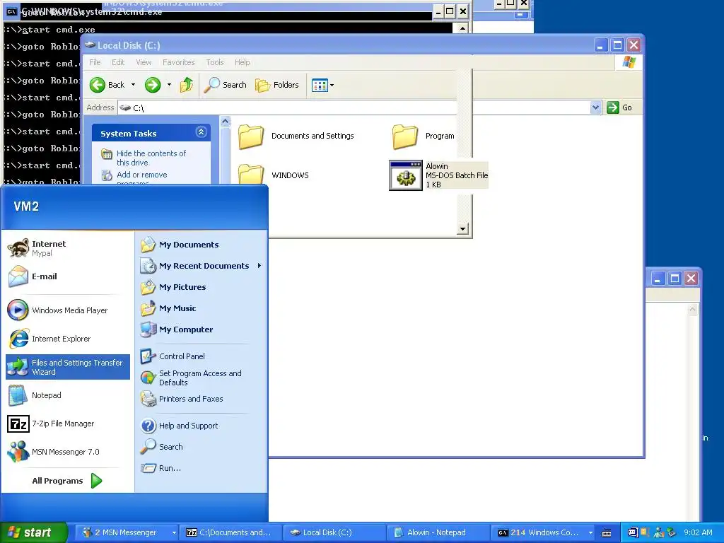The image size is (724, 543).
Task: Select the Alowin batch file
Action: (x=438, y=175)
